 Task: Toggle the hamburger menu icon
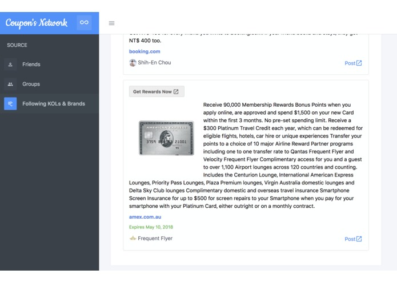[x=111, y=23]
